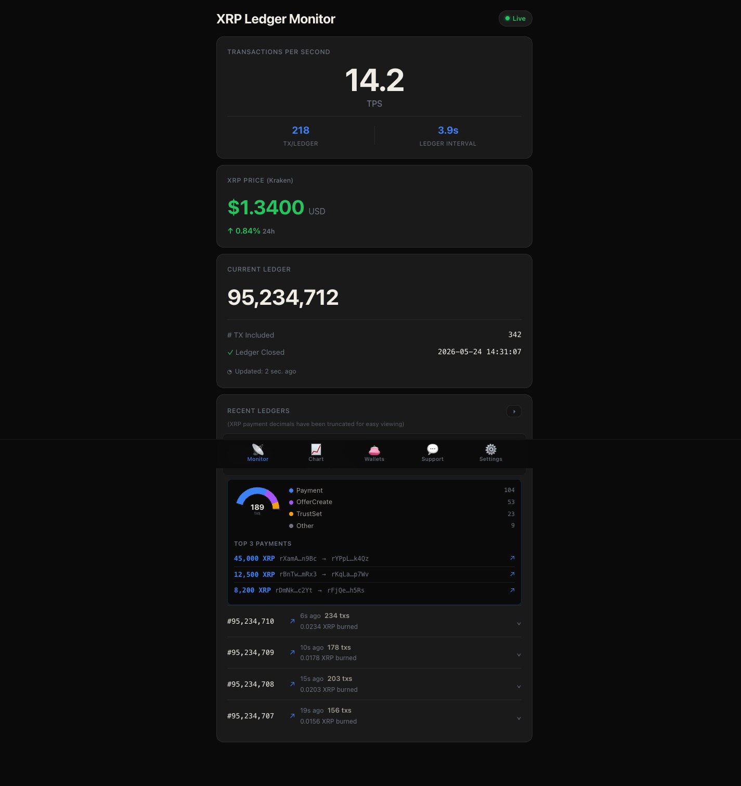Click the Live status badge
Viewport: 741px width, 786px height.
[x=515, y=19]
